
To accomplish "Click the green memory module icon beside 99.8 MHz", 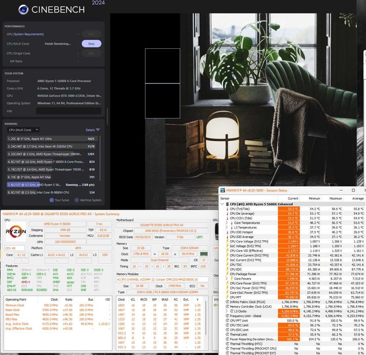I will [x=204, y=254].
